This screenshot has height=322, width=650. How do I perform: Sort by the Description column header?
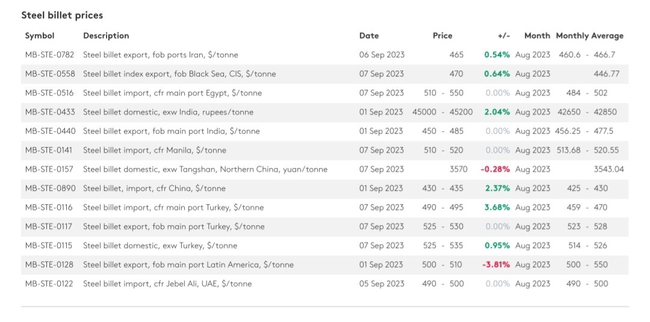pyautogui.click(x=106, y=36)
